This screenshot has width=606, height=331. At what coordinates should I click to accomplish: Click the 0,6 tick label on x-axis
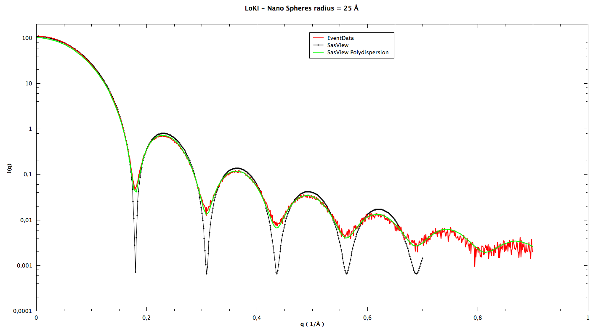click(367, 318)
